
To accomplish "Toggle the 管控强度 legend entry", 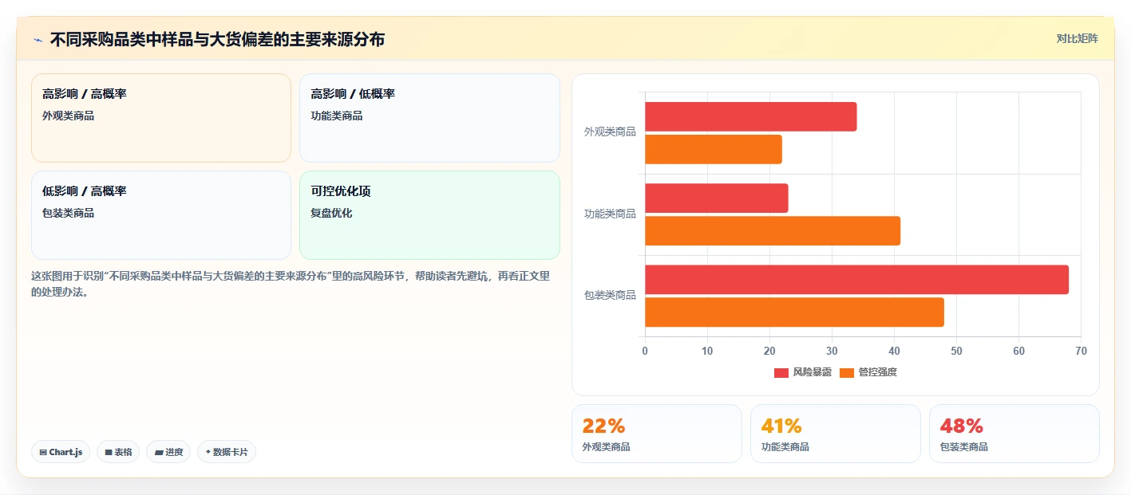I will [868, 372].
